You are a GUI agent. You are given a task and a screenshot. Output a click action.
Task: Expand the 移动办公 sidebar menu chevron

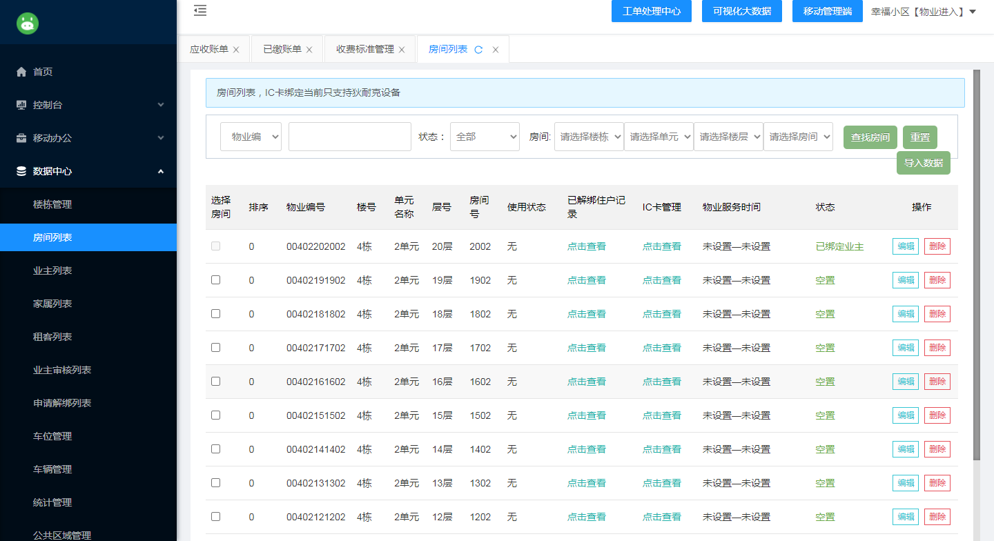(161, 138)
